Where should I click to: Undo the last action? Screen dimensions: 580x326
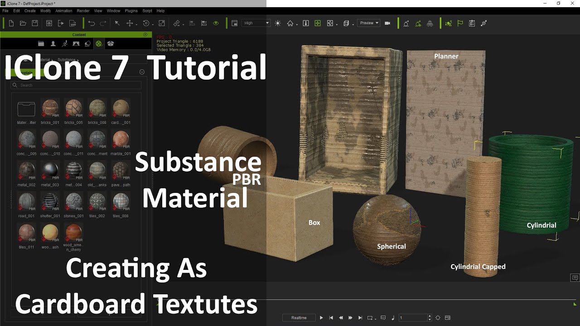[92, 23]
